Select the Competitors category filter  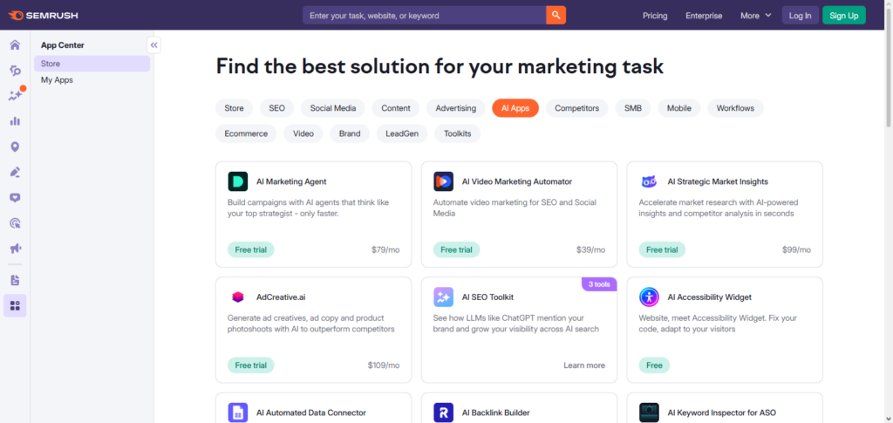pyautogui.click(x=577, y=108)
